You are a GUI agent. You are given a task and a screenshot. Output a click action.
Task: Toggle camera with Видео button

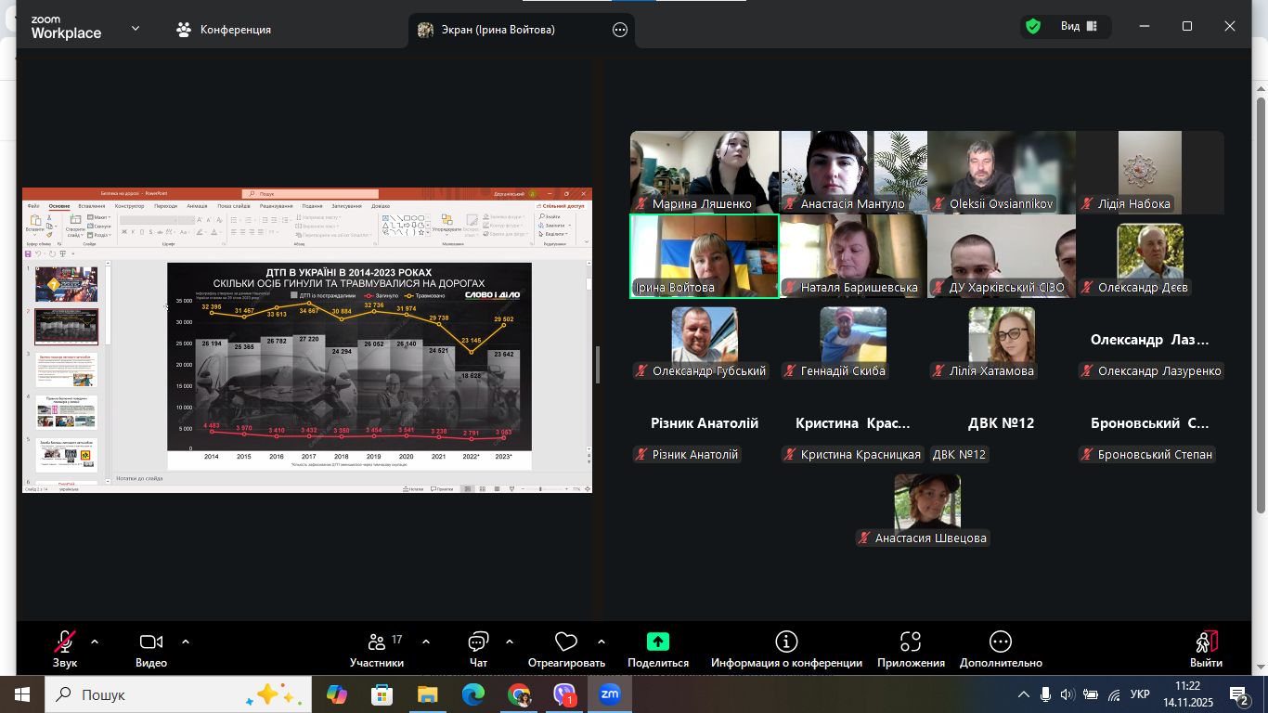point(151,642)
